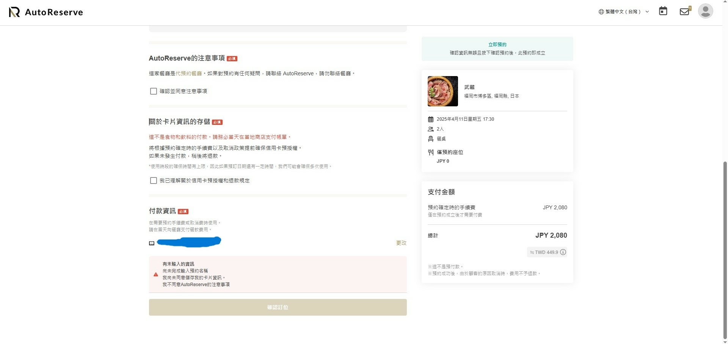The image size is (728, 344).
Task: Click the people icon beside 2人
Action: click(431, 129)
